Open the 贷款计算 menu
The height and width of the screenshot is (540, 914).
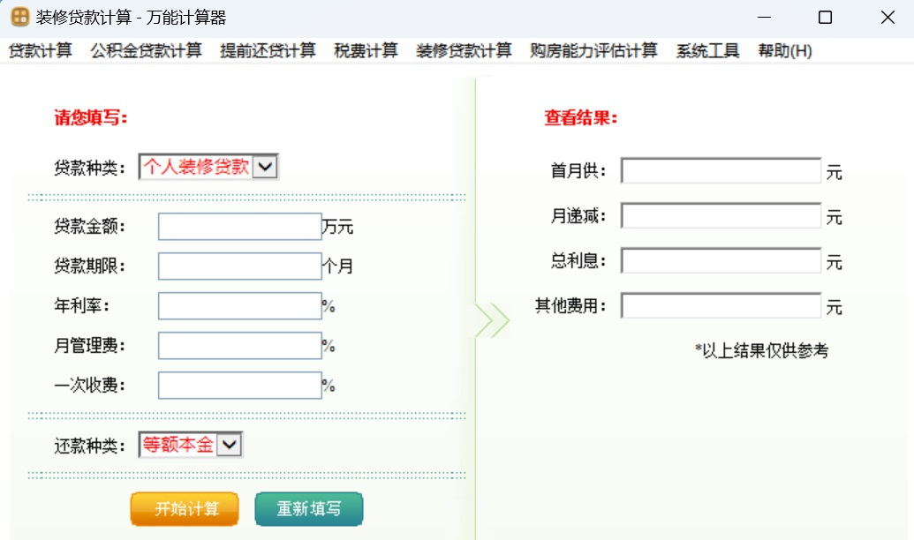tap(41, 51)
